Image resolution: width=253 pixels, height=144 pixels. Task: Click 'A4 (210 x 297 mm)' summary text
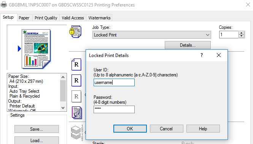26,81
